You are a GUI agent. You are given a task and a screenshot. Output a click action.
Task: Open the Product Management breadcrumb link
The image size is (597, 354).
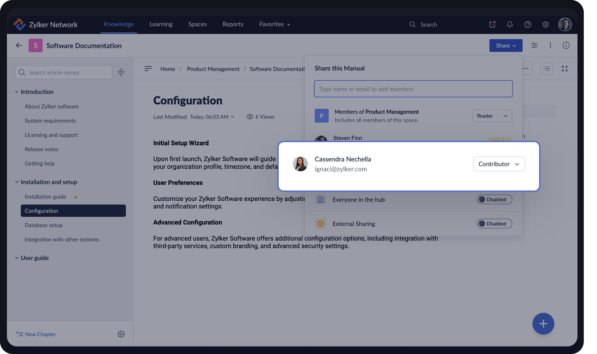click(x=213, y=69)
